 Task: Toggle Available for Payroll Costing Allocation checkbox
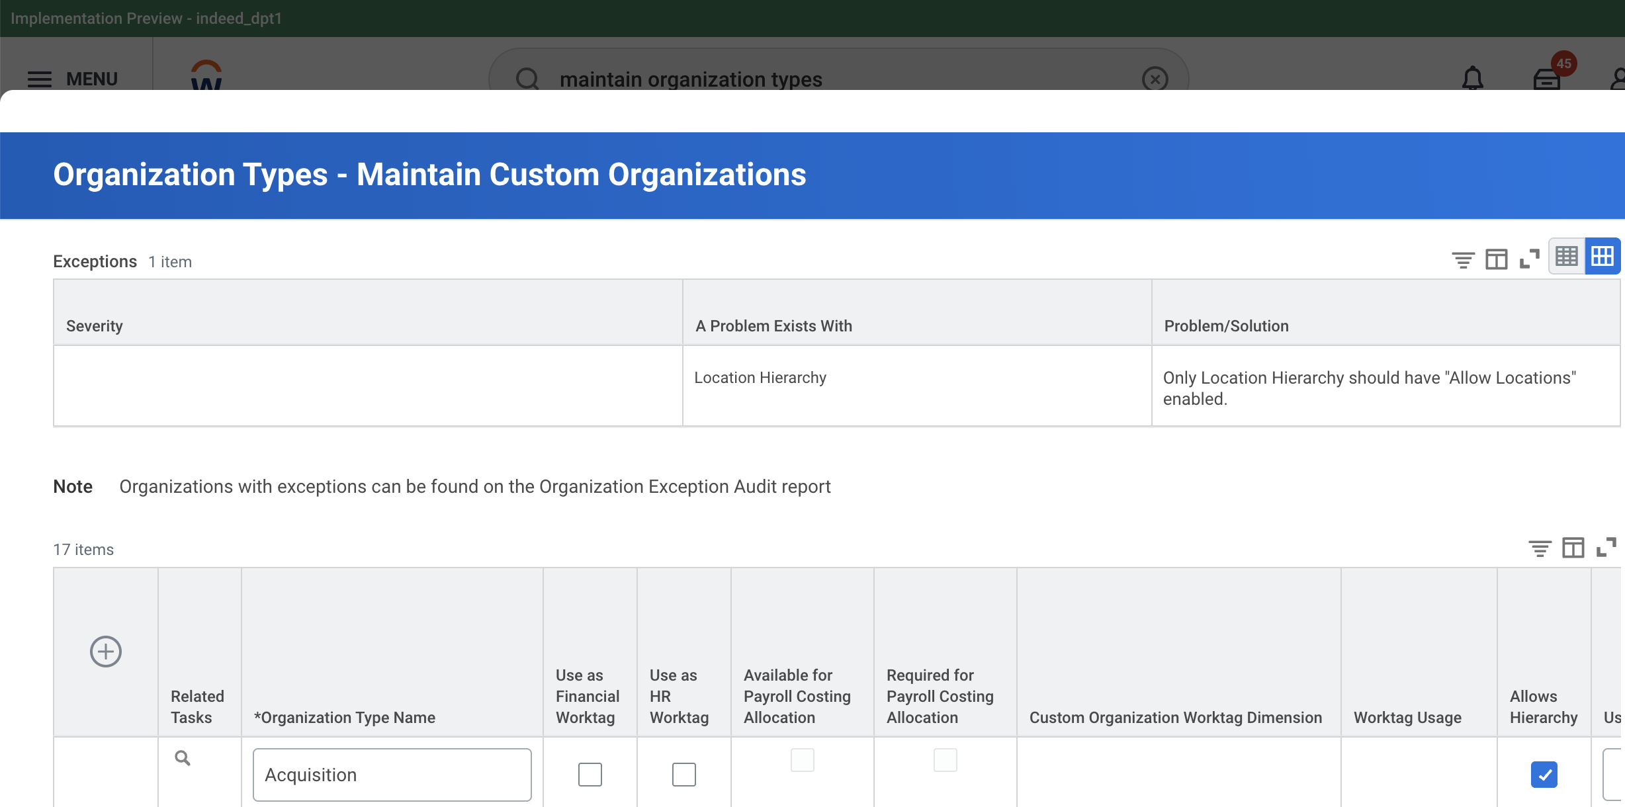803,760
